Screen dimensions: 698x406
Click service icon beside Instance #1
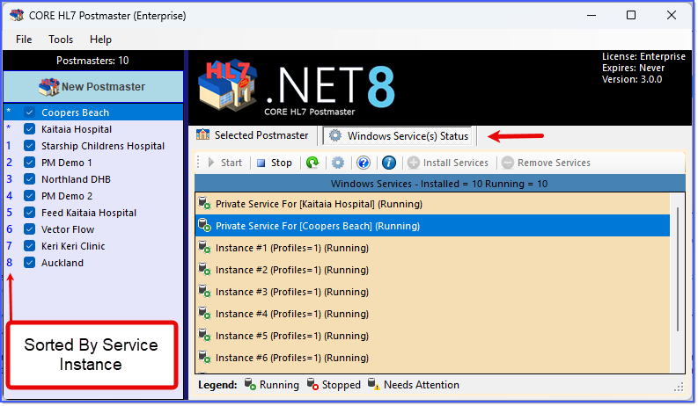tap(204, 247)
